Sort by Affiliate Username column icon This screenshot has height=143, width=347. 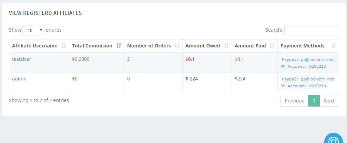pos(63,46)
